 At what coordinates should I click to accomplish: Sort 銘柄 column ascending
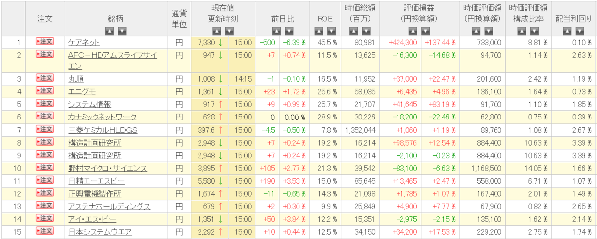[x=109, y=31]
